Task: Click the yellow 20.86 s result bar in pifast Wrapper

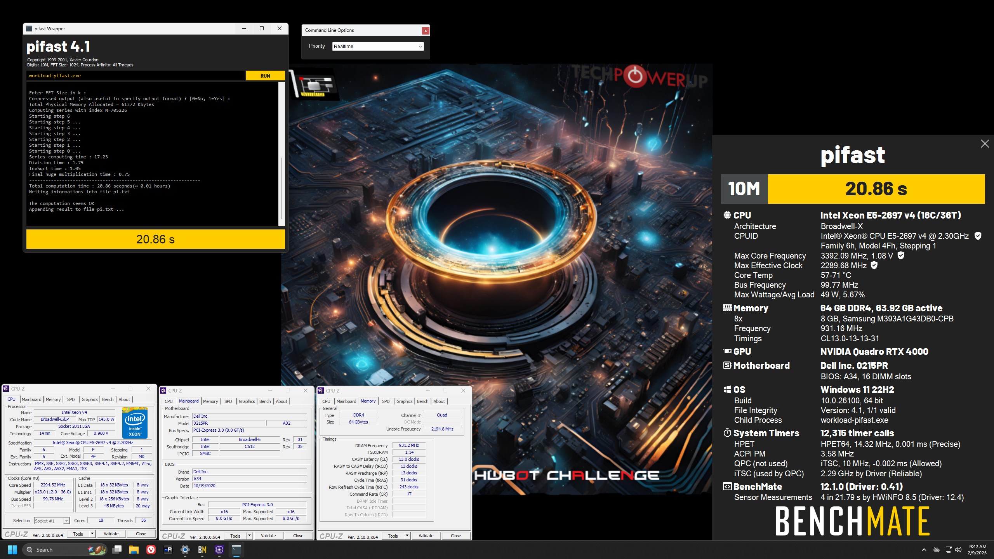Action: click(x=155, y=239)
